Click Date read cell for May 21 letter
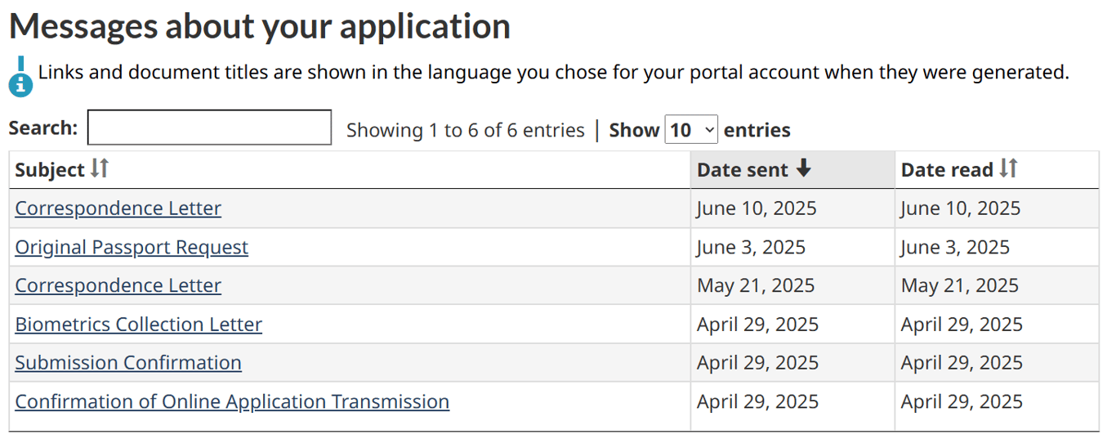The width and height of the screenshot is (1116, 448). [959, 285]
